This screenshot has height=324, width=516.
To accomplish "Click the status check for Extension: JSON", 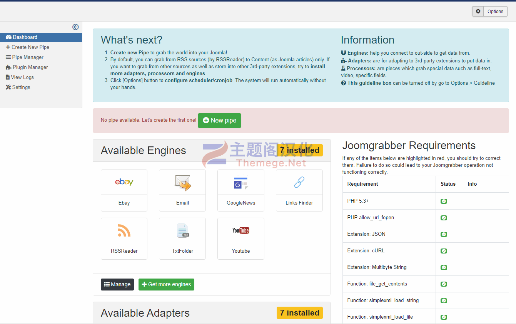I will pyautogui.click(x=444, y=234).
